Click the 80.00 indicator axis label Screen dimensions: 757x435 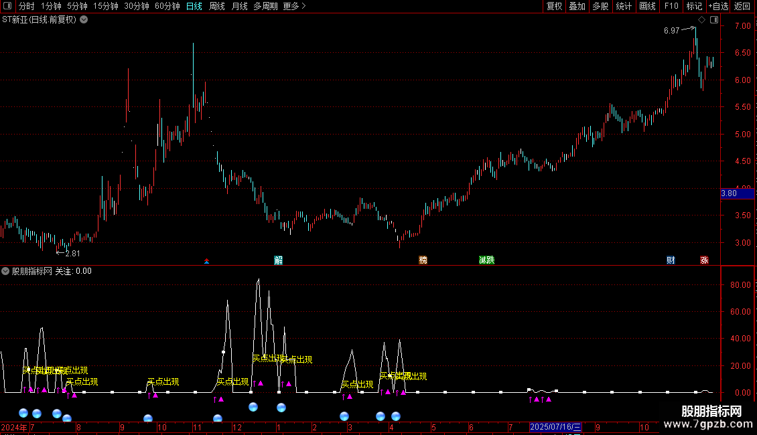click(x=740, y=284)
